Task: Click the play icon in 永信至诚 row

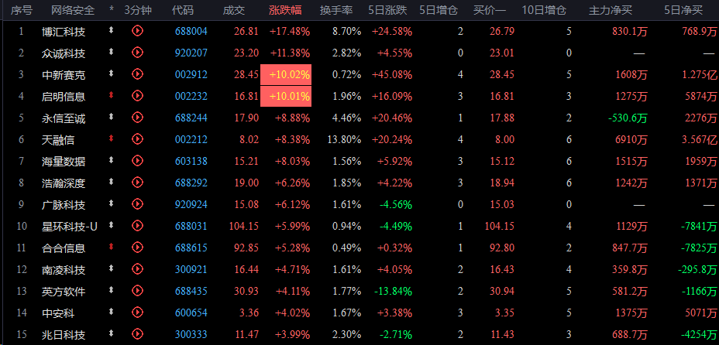Action: point(138,118)
